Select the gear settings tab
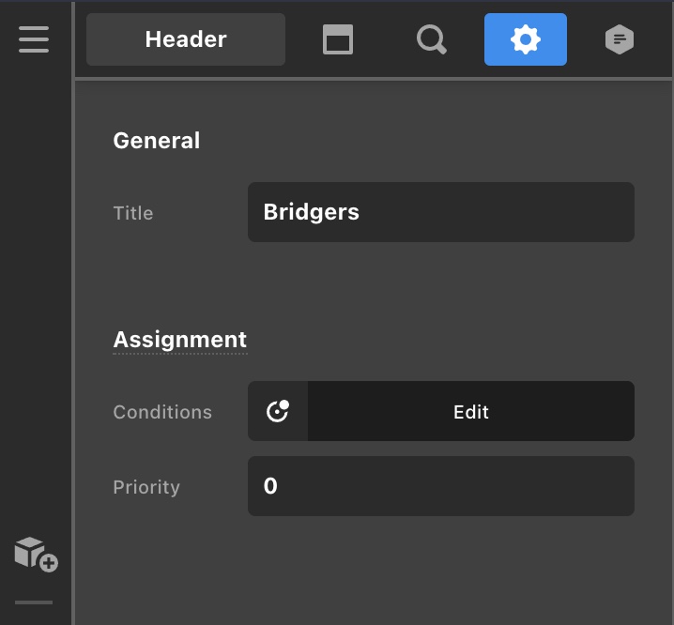Image resolution: width=674 pixels, height=625 pixels. 526,39
